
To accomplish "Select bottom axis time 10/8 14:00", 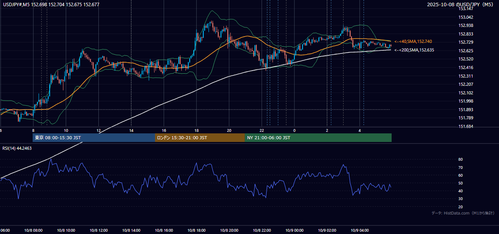I will (x=131, y=230).
